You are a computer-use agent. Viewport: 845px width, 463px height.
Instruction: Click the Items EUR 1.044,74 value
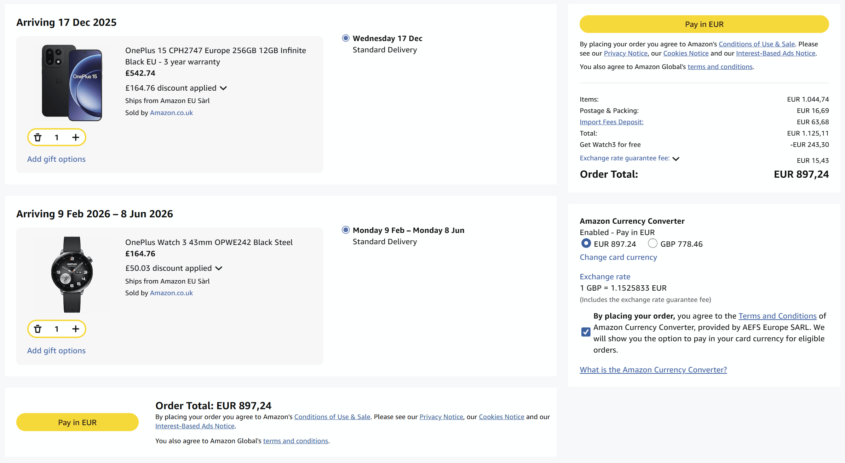click(808, 99)
